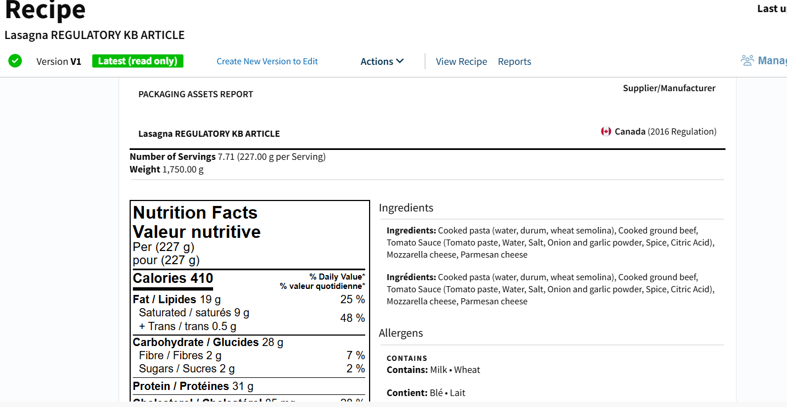The image size is (787, 407).
Task: Switch to the View Recipe tab
Action: click(x=461, y=62)
